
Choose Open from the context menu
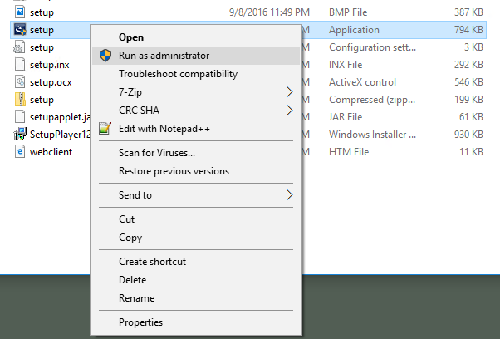pyautogui.click(x=131, y=37)
